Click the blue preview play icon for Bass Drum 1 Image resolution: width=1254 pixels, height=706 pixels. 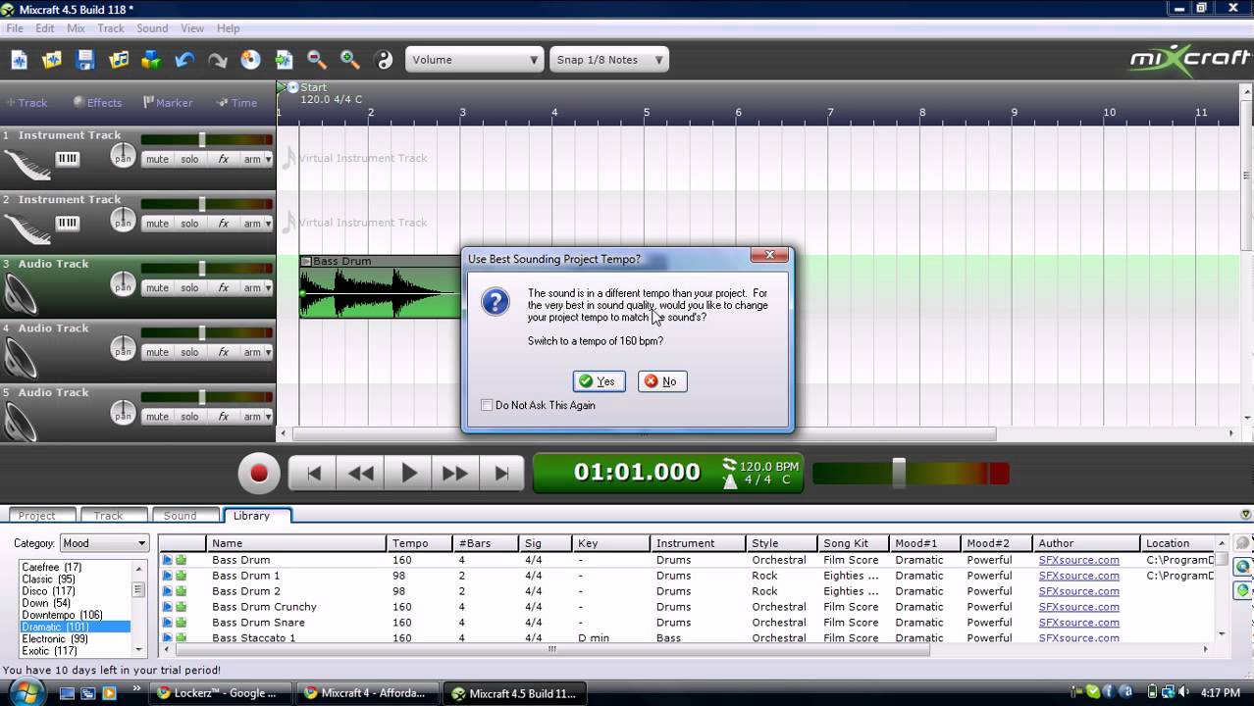(167, 576)
